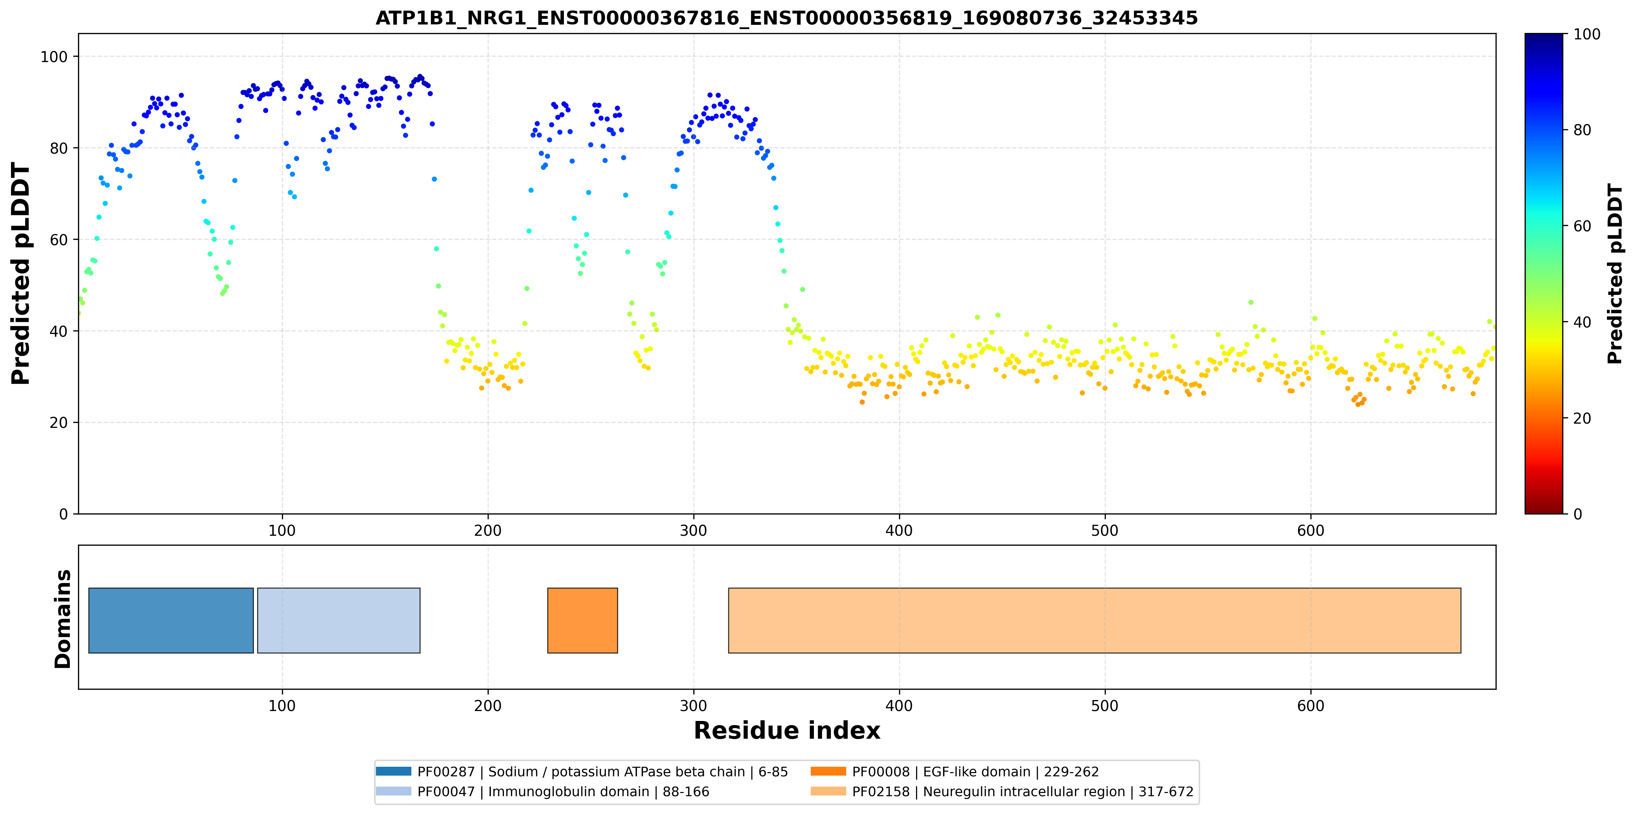This screenshot has width=1636, height=815.
Task: Select the Sodium/potassium ATPase beta chain domain bar
Action: (171, 620)
